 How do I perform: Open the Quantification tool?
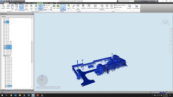tap(95, 7)
